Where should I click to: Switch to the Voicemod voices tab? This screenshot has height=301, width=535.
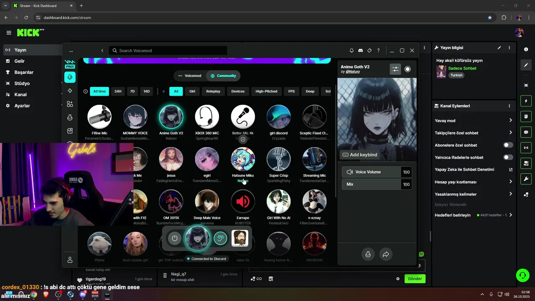(190, 76)
